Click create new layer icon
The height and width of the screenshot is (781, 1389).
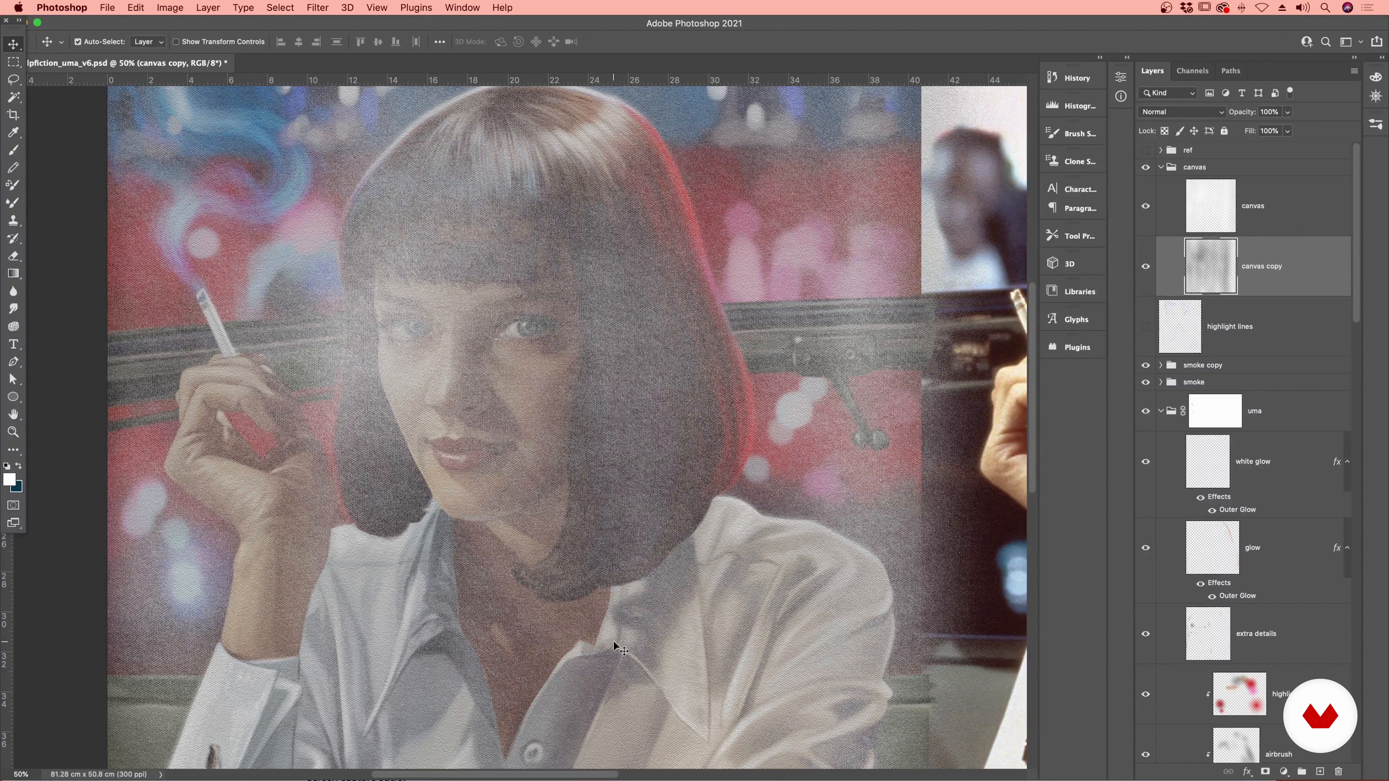tap(1320, 771)
